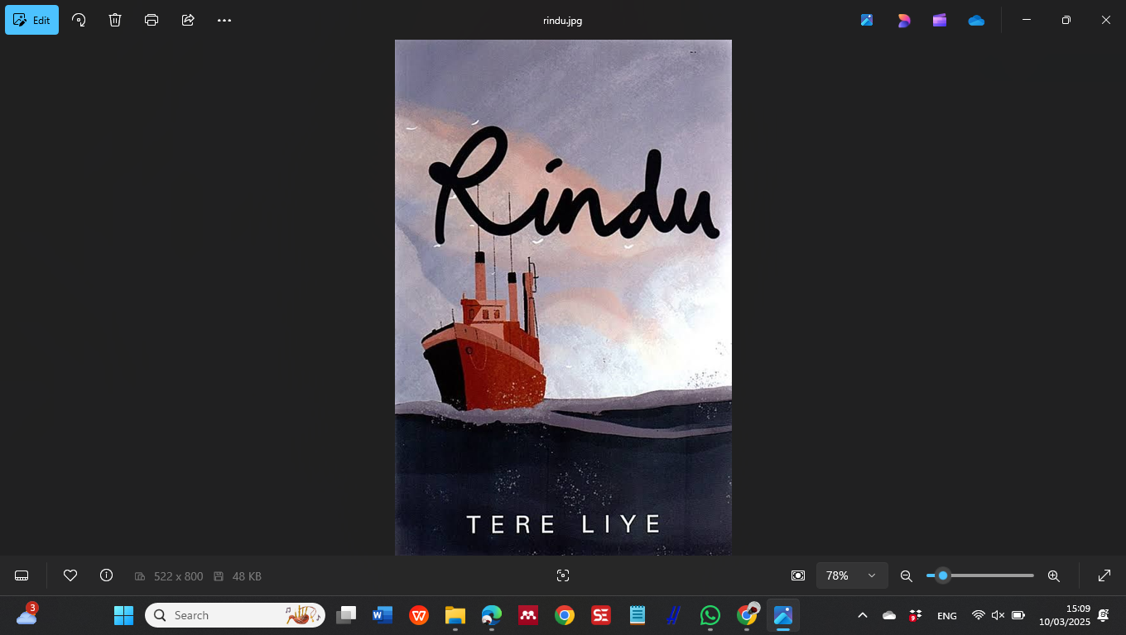
Task: Minimize the Photos window
Action: click(1027, 20)
